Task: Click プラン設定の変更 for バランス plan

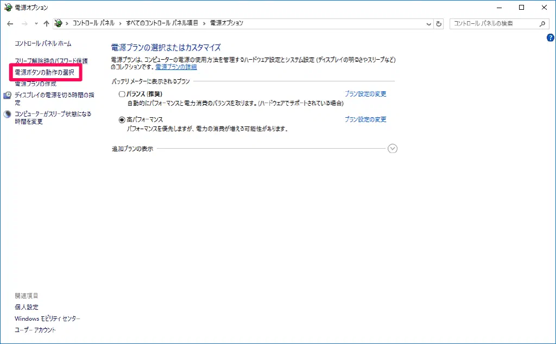Action: coord(365,94)
